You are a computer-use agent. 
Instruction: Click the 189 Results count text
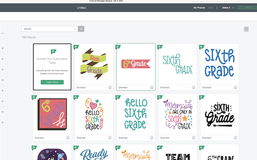29,37
